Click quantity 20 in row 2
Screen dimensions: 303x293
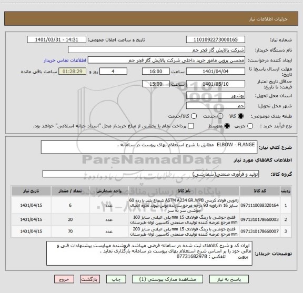click(70, 219)
